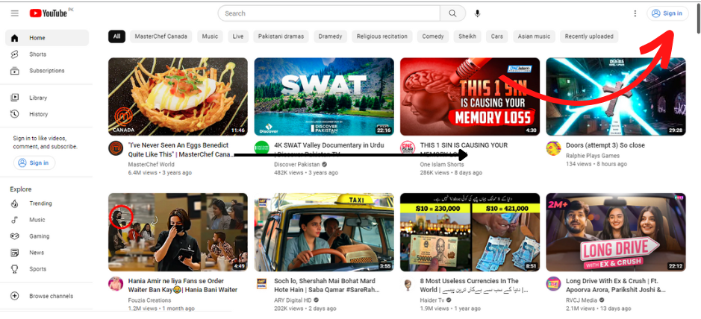This screenshot has height=319, width=701.
Task: Click the sidebar Sign in button
Action: pos(34,162)
